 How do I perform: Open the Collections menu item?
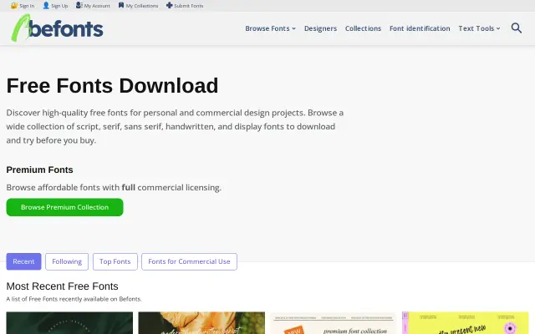pyautogui.click(x=363, y=28)
